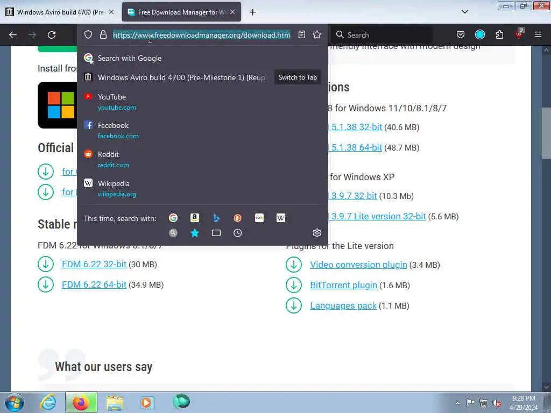Open Windows Media Player from the taskbar
The image size is (551, 413).
[x=146, y=403]
